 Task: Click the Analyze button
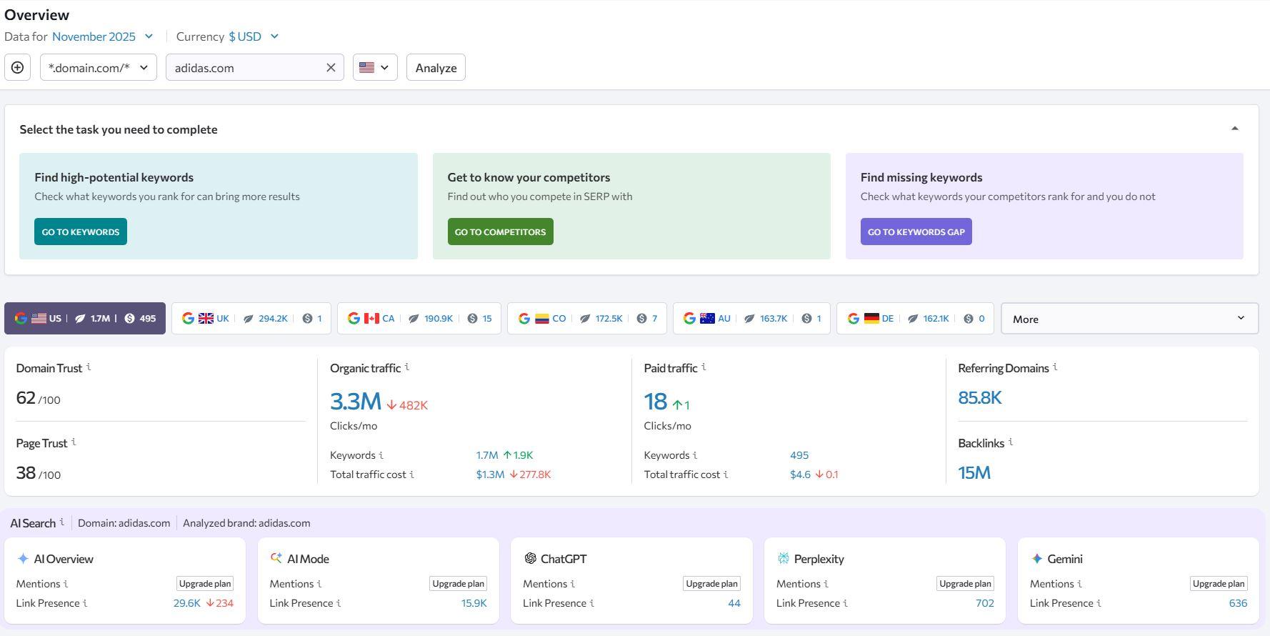coord(436,68)
